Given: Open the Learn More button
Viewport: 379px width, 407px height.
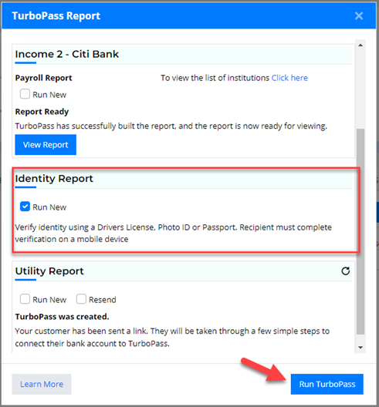Looking at the screenshot, I should click(x=42, y=384).
